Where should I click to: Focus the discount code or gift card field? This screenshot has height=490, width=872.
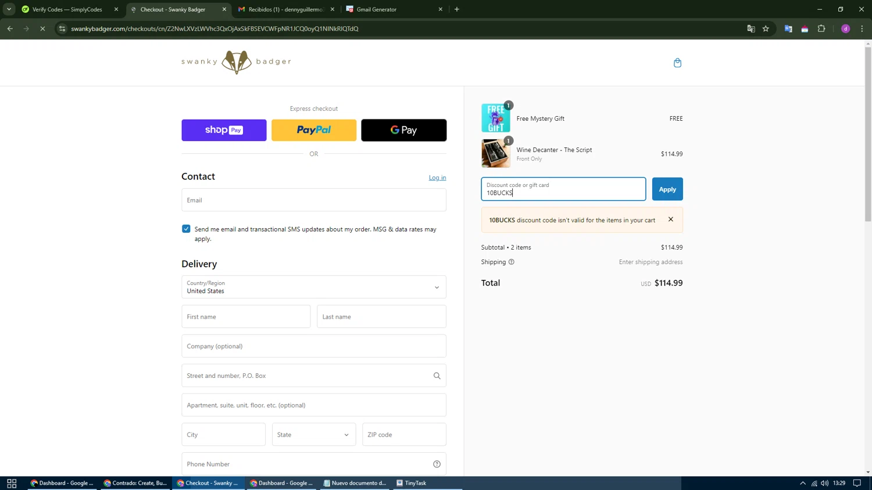pos(563,189)
